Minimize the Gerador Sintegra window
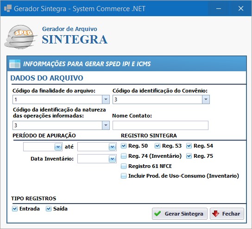 click(x=219, y=8)
